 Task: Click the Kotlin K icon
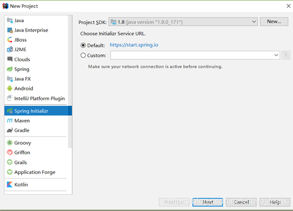pos(10,185)
